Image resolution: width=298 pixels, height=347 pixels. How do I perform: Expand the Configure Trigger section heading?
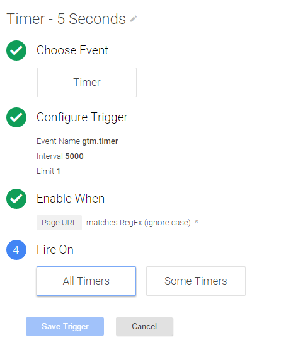83,117
